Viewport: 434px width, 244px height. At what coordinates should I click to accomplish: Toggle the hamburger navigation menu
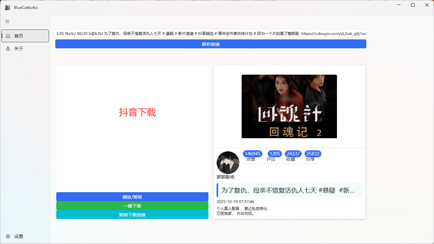point(7,22)
